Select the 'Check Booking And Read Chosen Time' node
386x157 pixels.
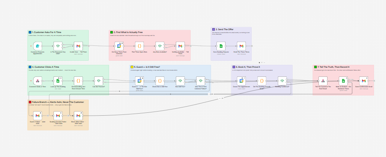(78, 81)
